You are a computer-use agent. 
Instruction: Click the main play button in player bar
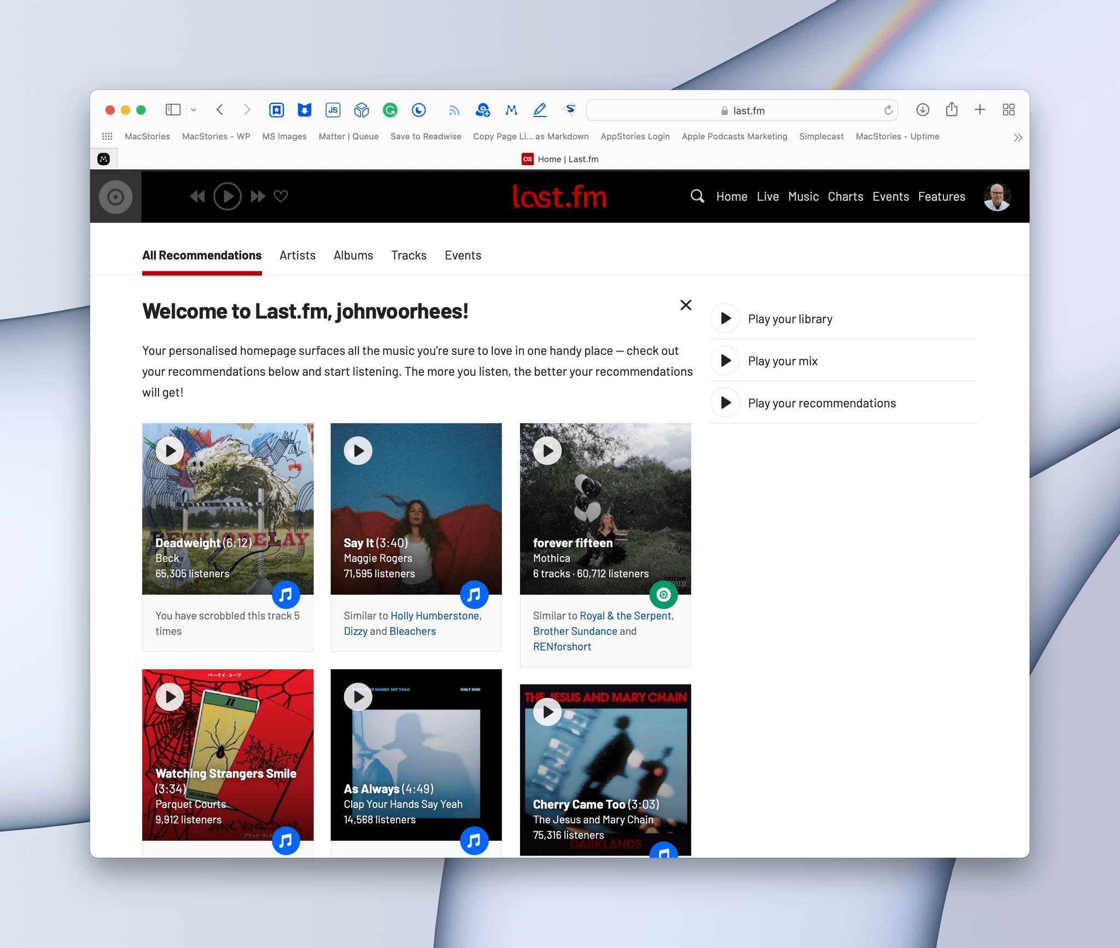click(229, 196)
